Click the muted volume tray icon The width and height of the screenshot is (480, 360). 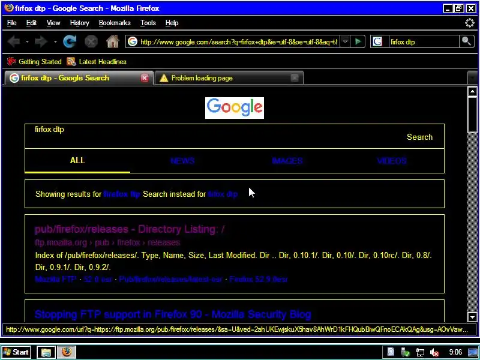[x=434, y=352]
